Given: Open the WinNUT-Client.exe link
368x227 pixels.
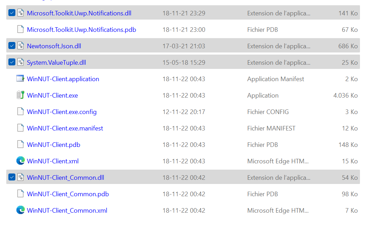Looking at the screenshot, I should pos(52,95).
